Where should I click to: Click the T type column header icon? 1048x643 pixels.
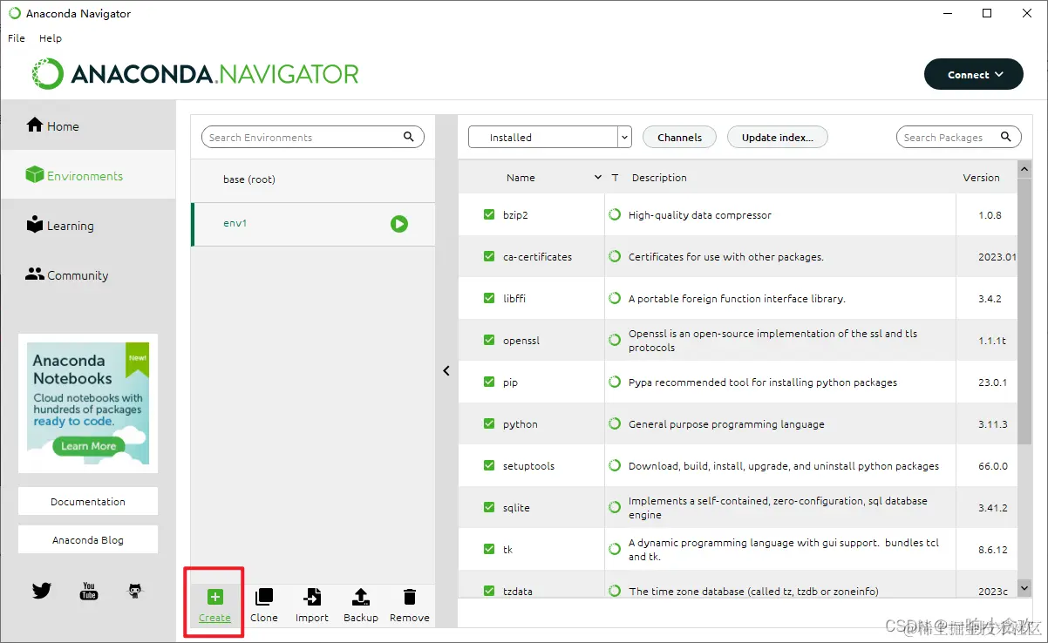pos(615,178)
